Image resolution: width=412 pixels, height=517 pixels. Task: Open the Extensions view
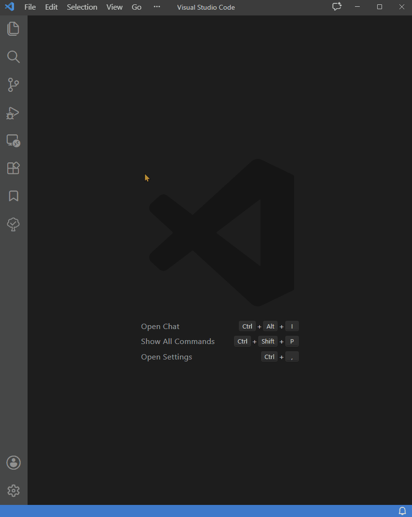(13, 168)
